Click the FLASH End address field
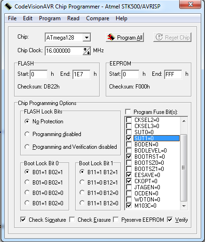The width and height of the screenshot is (205, 242). tap(81, 74)
